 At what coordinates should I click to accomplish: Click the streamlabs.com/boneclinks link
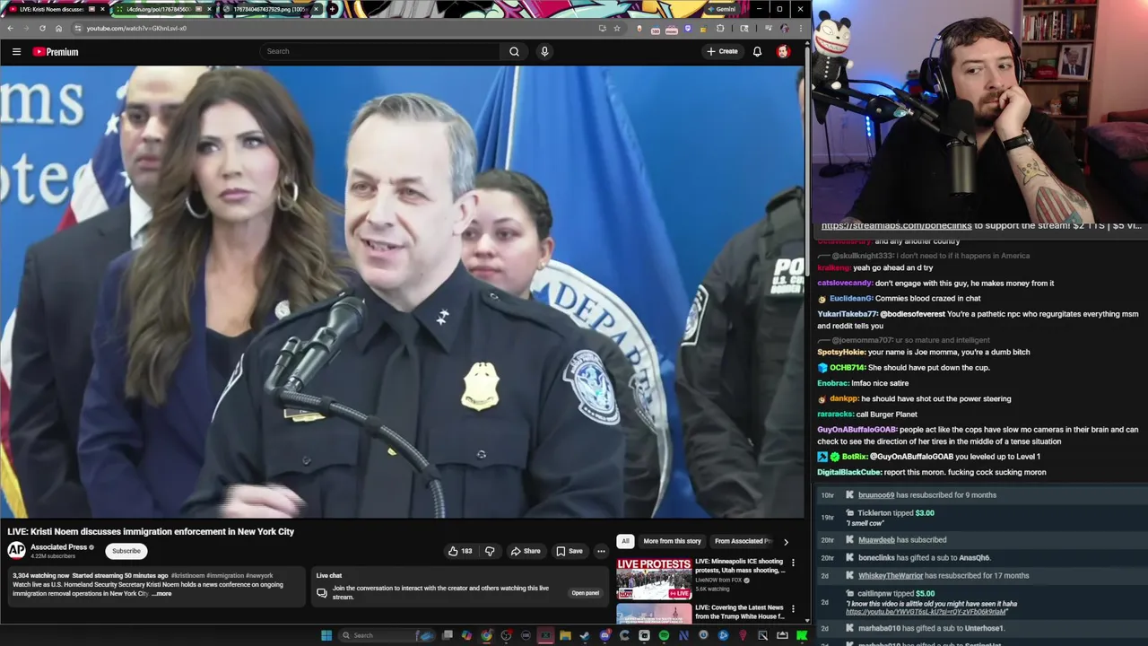(x=896, y=226)
